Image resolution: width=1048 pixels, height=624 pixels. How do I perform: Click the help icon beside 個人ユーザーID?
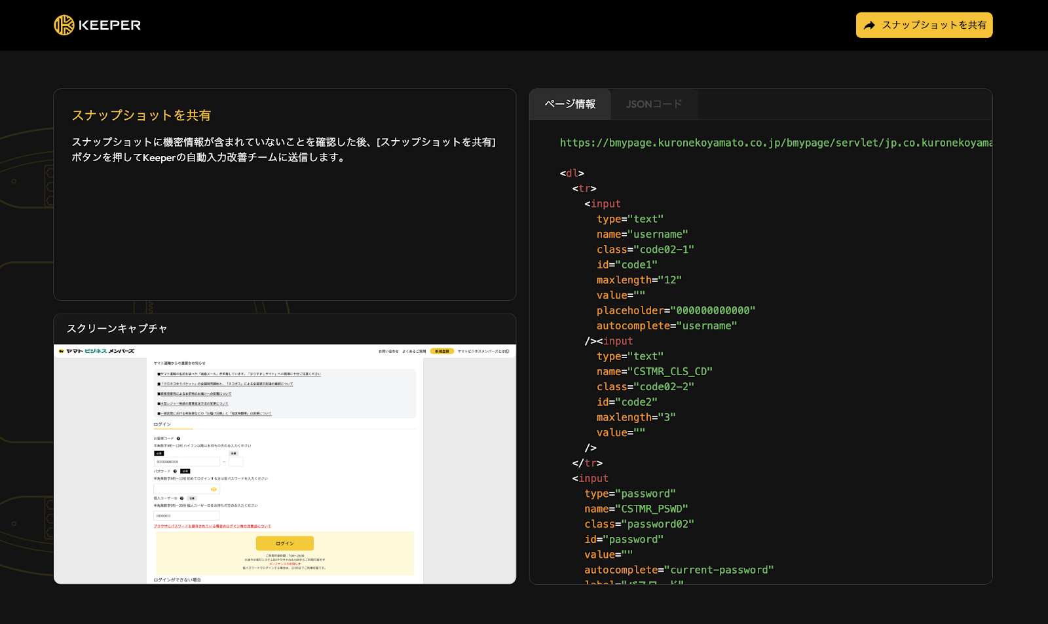coord(181,498)
